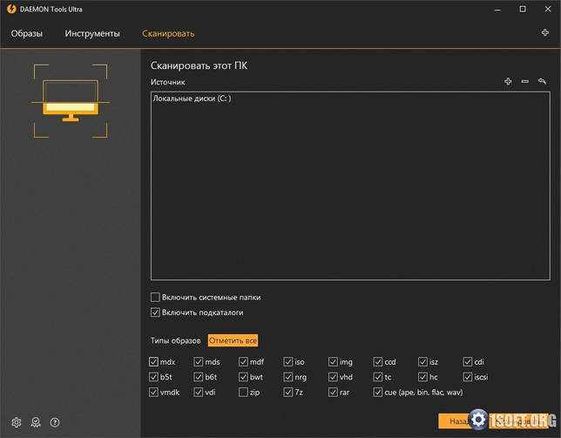Viewport: 561px width, 438px height.
Task: Toggle the b5t checkbox
Action: (153, 377)
